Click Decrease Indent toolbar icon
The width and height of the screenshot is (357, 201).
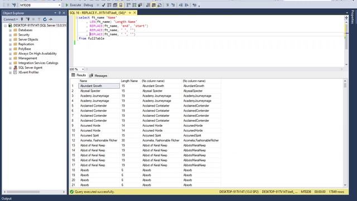181,5
